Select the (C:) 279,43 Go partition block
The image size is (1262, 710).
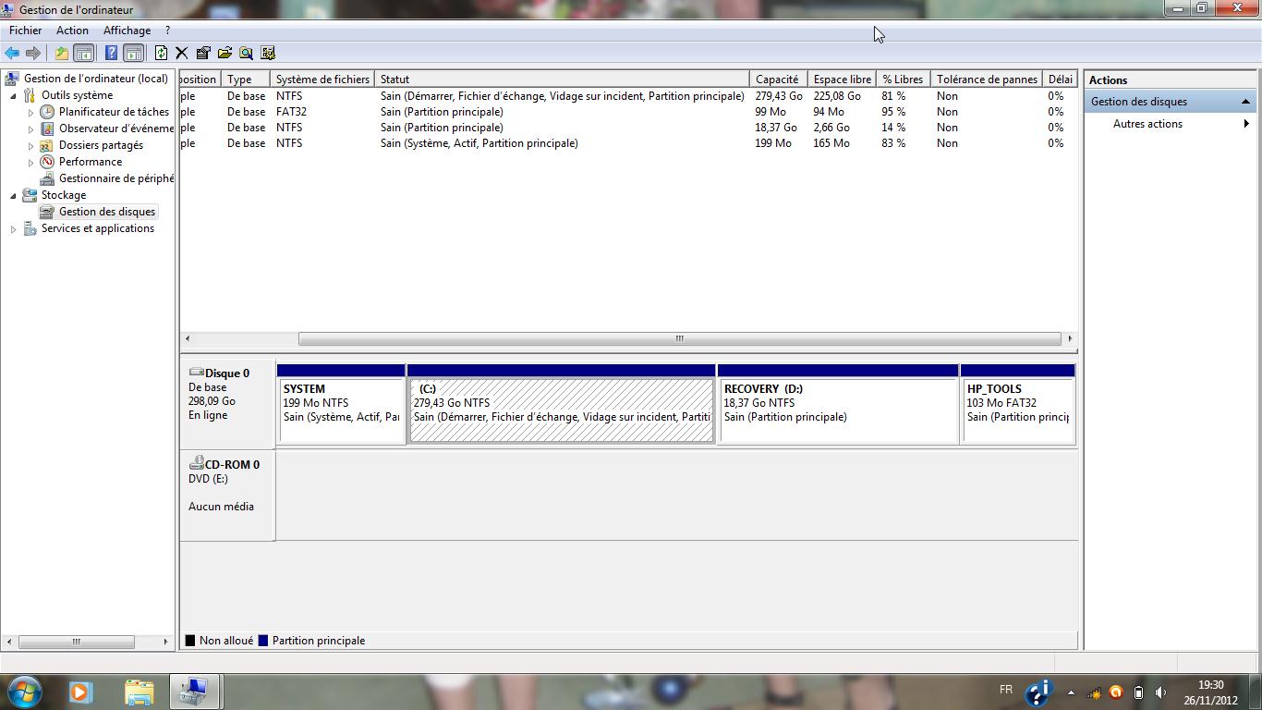pos(562,404)
